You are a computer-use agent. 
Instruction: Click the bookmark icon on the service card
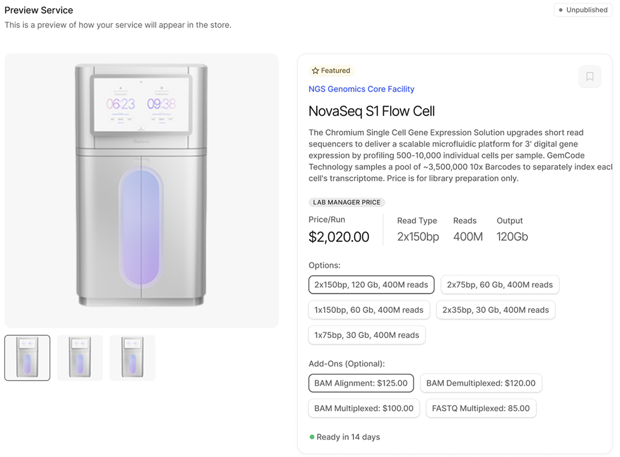pyautogui.click(x=589, y=76)
